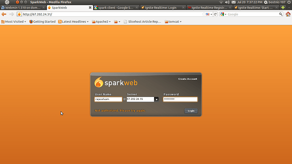Open the power menu icon in panel
Screen dimensions: 292x164
289,2
